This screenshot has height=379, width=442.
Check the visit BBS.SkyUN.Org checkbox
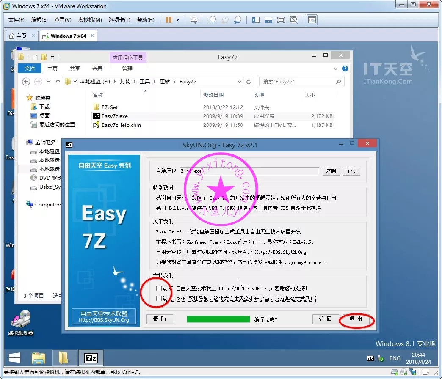pyautogui.click(x=159, y=288)
